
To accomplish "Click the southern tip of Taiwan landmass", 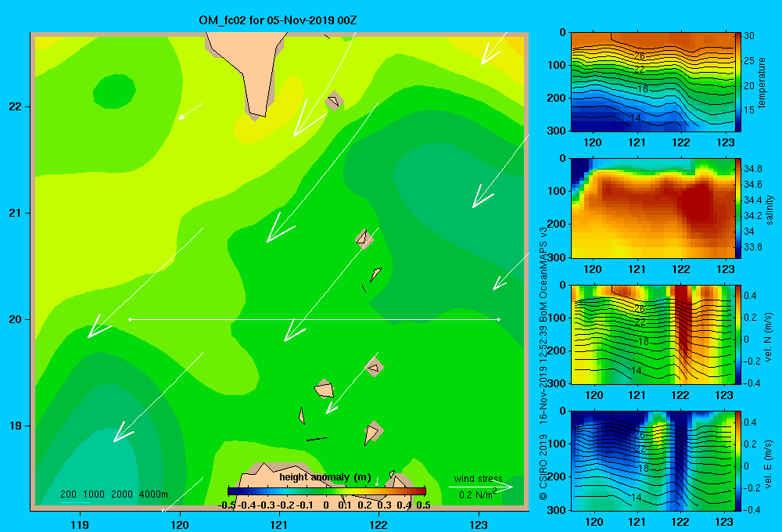I will pos(258,112).
